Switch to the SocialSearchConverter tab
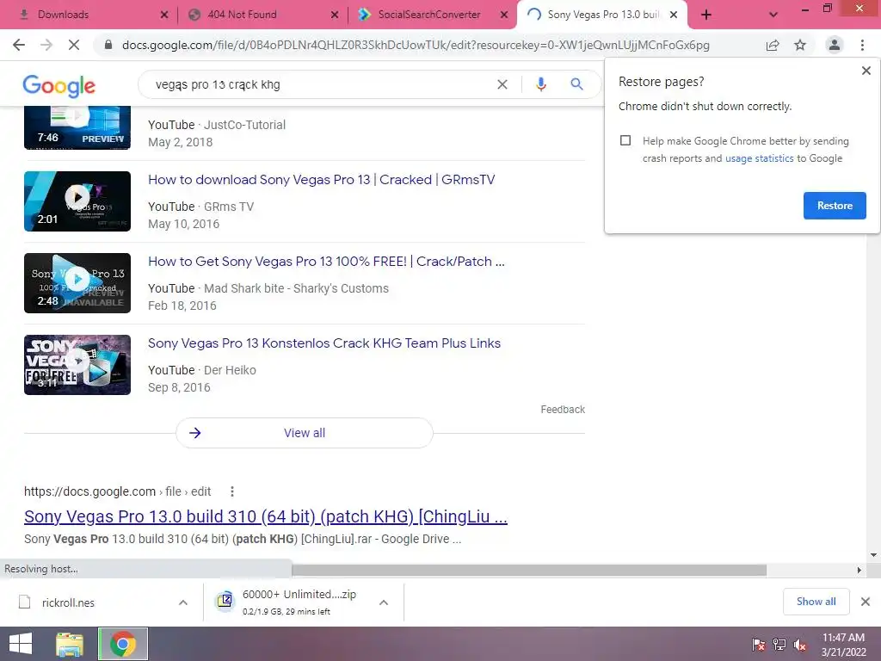The width and height of the screenshot is (881, 661). coord(428,15)
